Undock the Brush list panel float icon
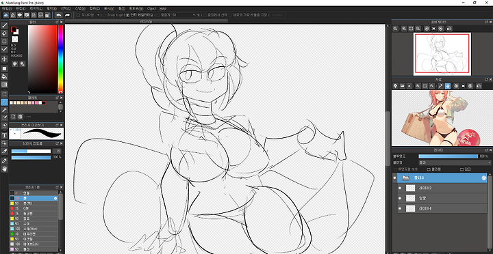The height and width of the screenshot is (254, 493). [58, 187]
